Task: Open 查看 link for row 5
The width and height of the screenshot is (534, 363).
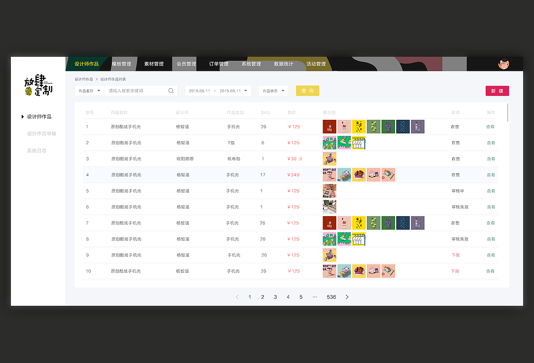Action: 491,191
